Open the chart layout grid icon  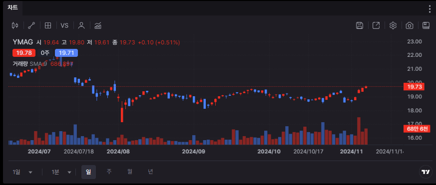[x=48, y=25]
